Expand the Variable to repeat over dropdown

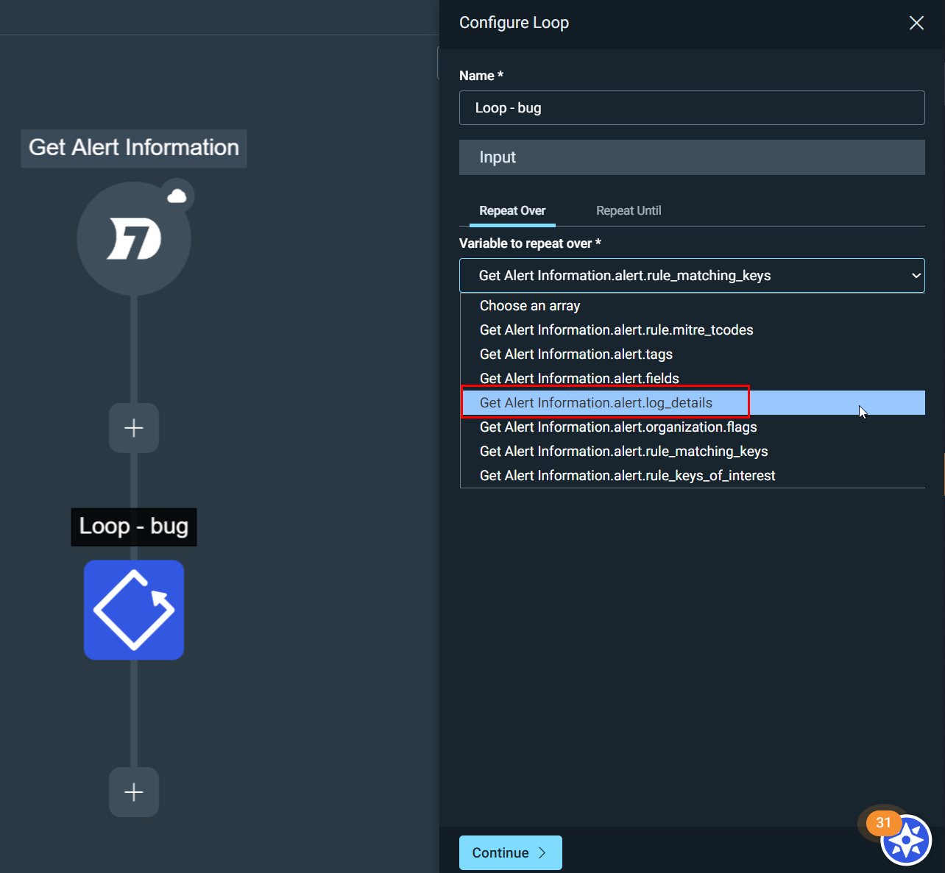[x=691, y=276]
